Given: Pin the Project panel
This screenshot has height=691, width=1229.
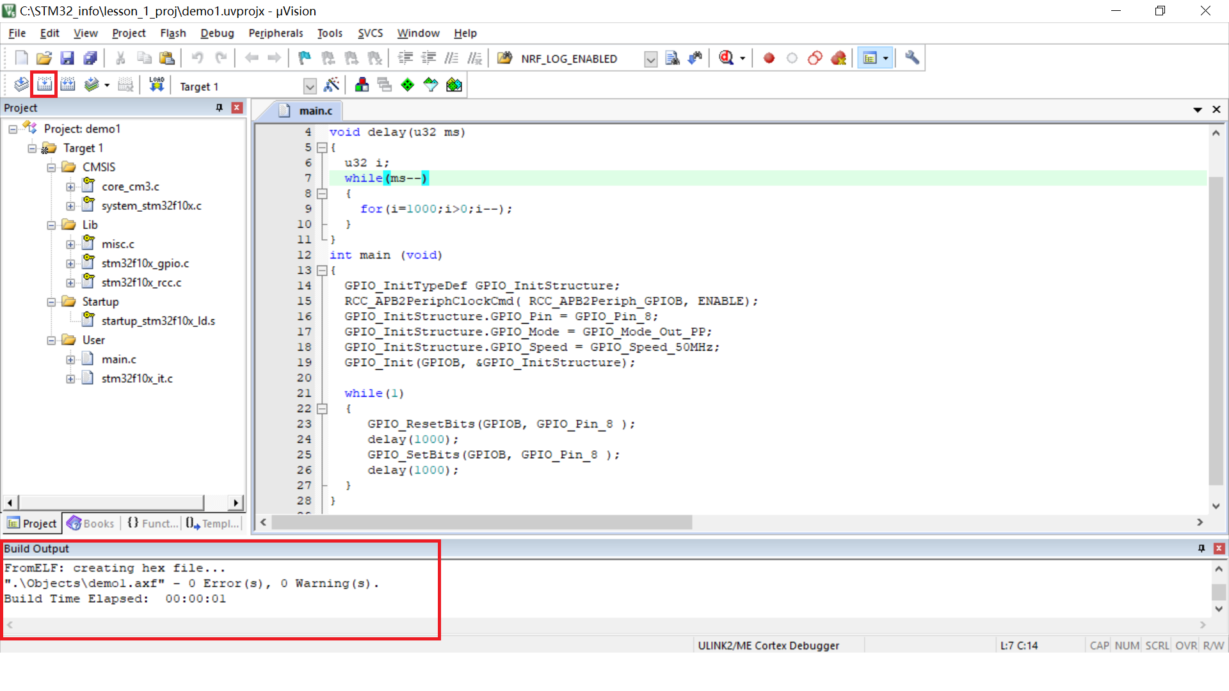Looking at the screenshot, I should (x=220, y=107).
